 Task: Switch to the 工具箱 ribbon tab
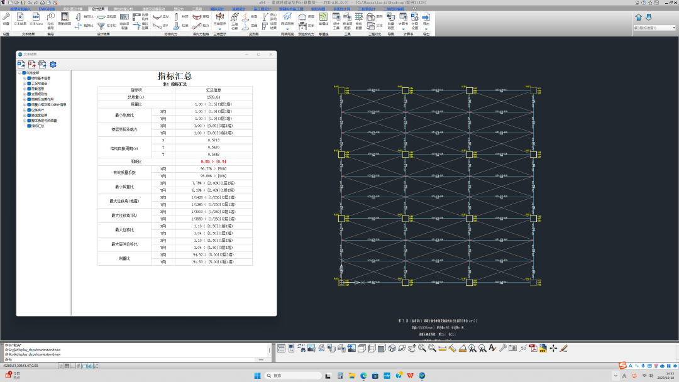(197, 9)
